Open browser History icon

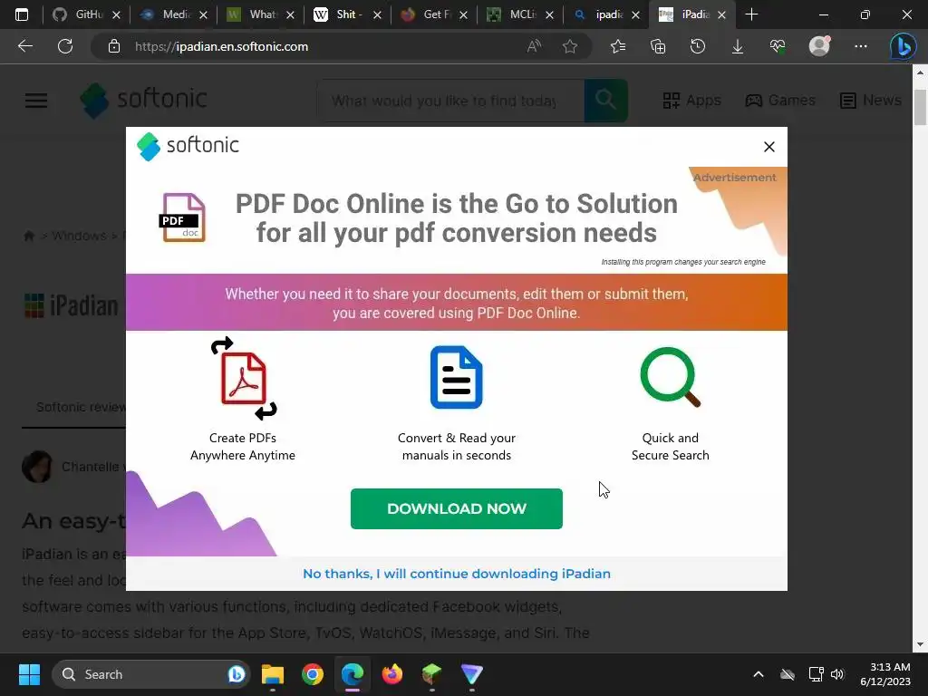pyautogui.click(x=698, y=46)
